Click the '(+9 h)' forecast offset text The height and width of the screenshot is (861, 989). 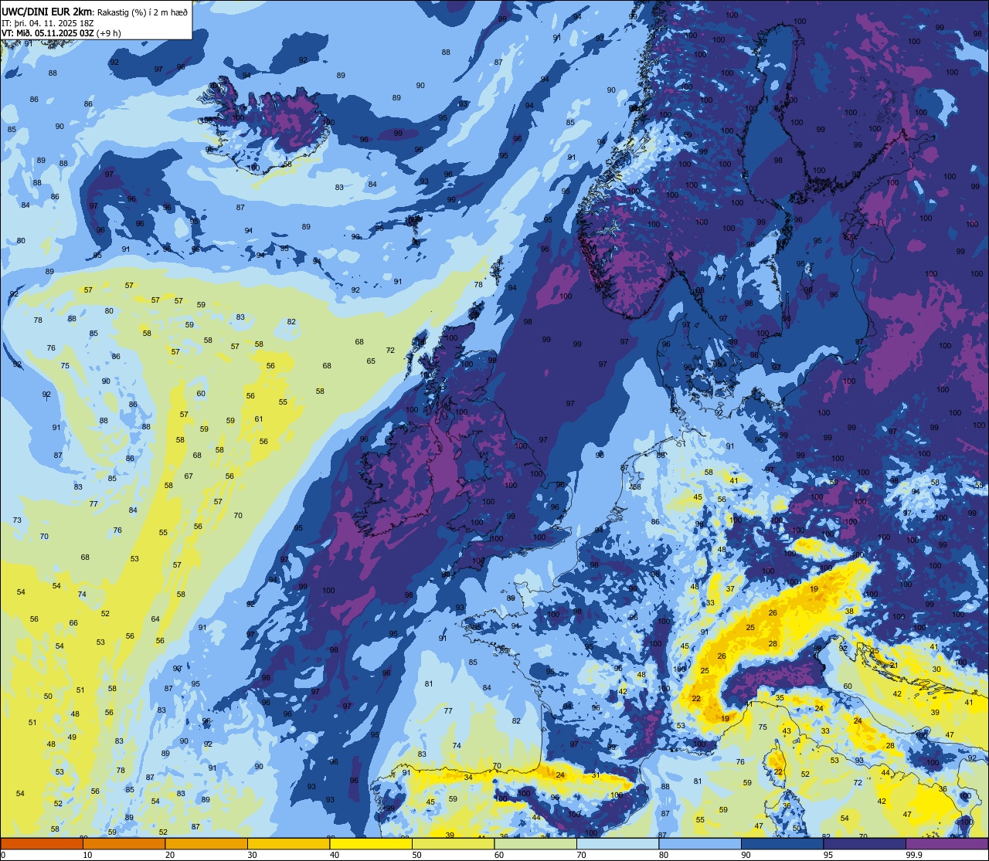110,33
